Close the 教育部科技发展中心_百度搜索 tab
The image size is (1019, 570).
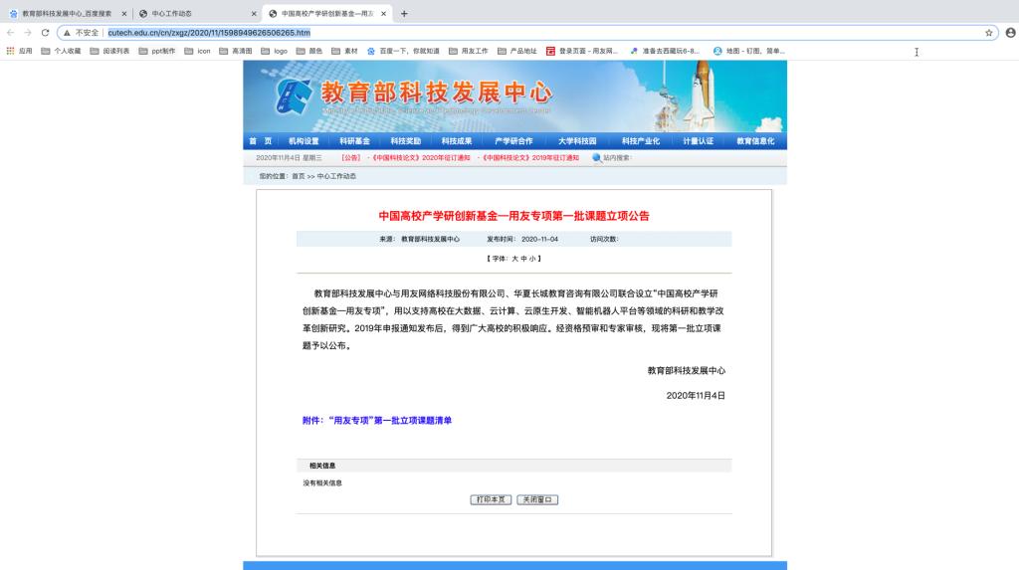point(124,14)
